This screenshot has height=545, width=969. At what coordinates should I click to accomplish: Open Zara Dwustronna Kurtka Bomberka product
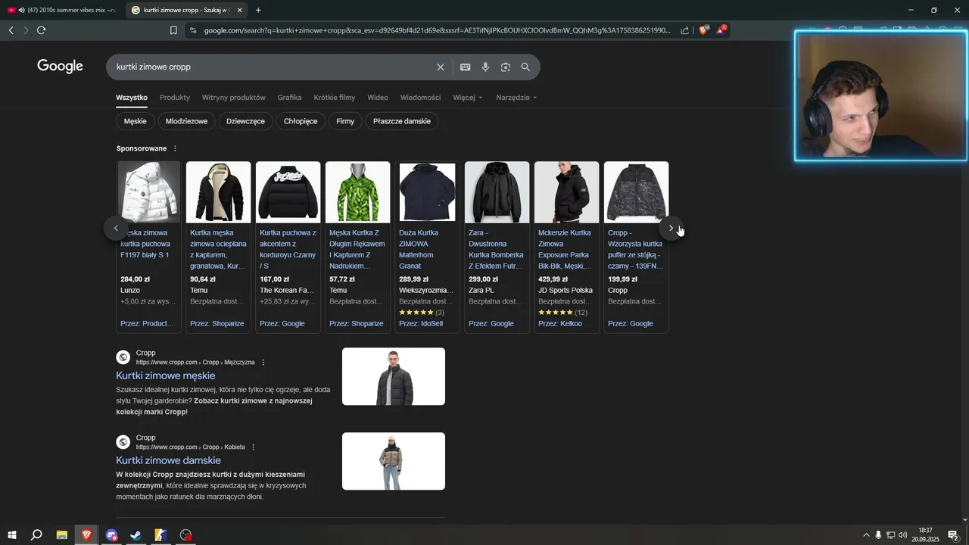pos(496,249)
